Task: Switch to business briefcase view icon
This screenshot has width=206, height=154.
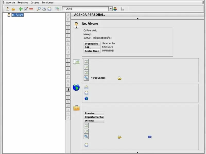Action: coord(13,9)
